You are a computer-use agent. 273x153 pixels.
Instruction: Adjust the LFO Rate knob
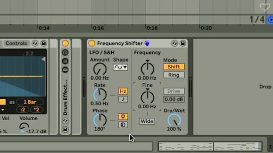(100, 94)
